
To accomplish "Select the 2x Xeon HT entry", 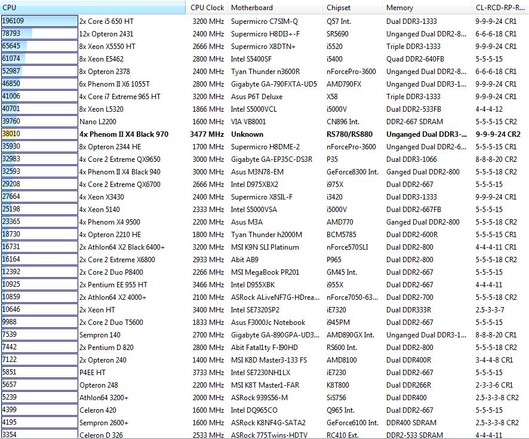I will (97, 310).
